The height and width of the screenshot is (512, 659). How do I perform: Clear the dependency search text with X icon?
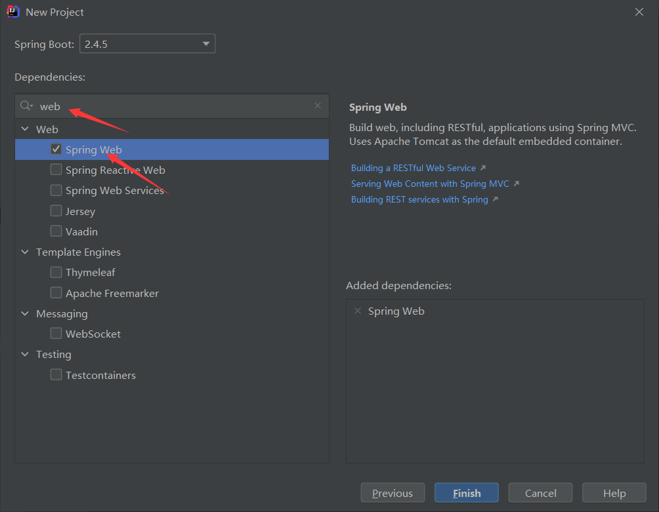click(318, 106)
